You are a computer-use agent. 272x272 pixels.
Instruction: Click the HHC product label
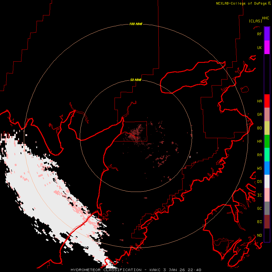coord(265,18)
